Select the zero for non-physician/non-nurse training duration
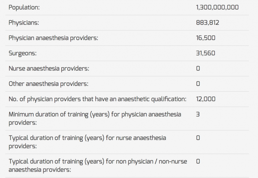Viewport: 258px width, 178px height. coord(198,162)
